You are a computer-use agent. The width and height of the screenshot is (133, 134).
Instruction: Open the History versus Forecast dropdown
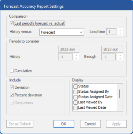(x=62, y=32)
